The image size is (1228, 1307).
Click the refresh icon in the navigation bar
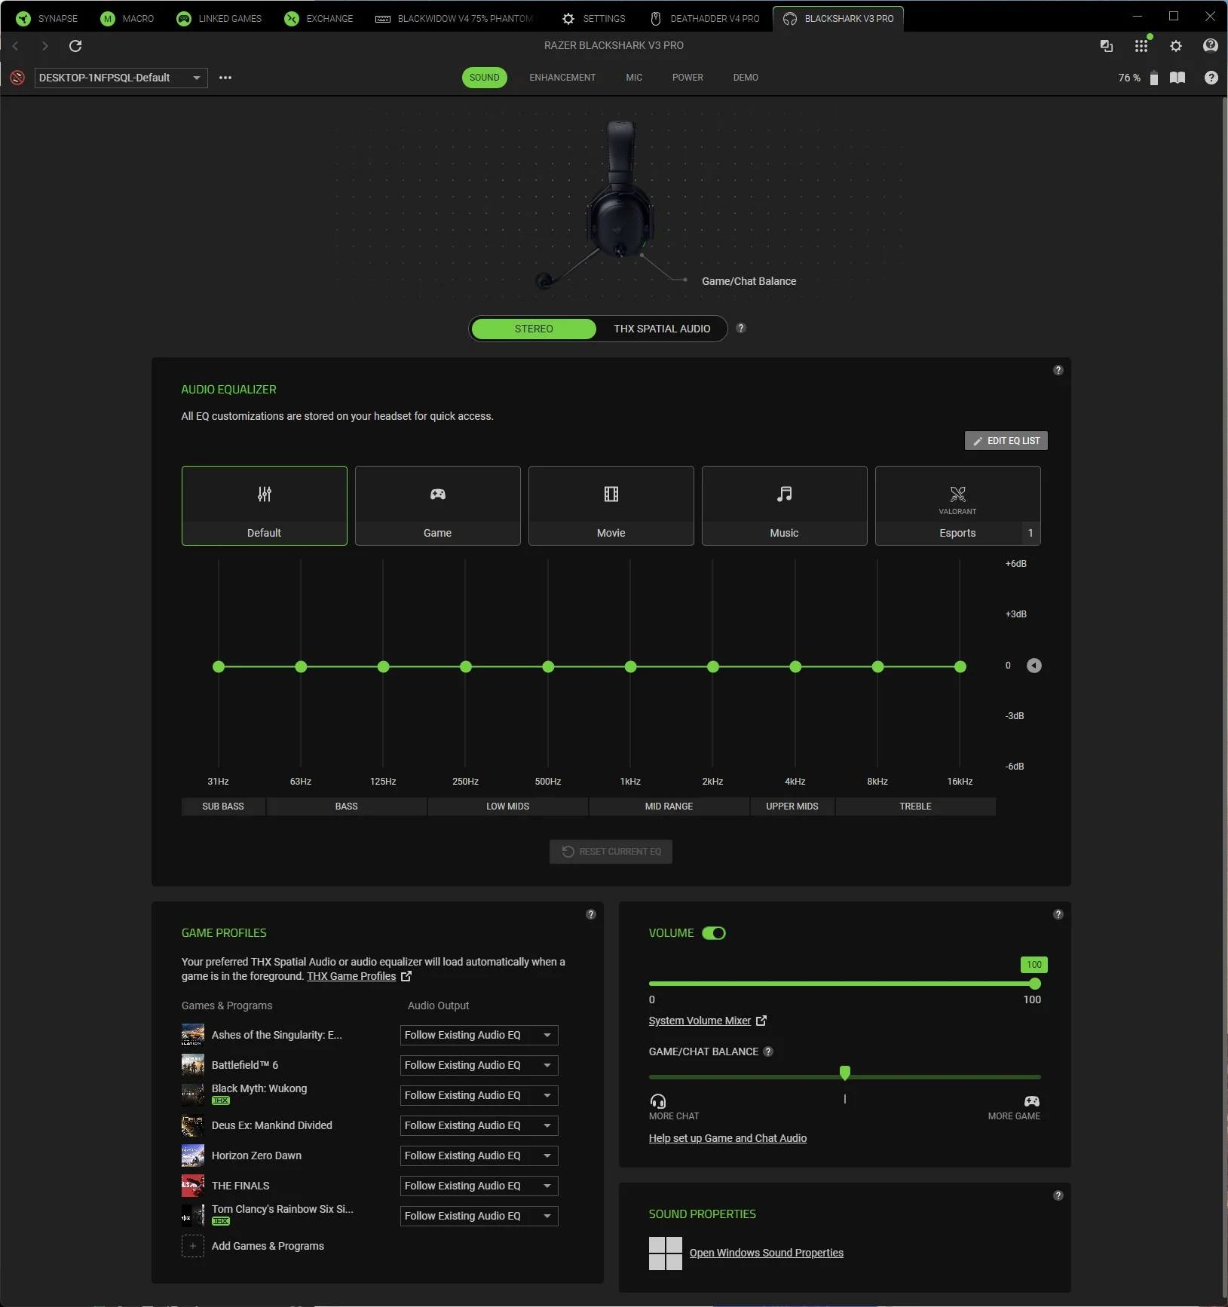pos(75,46)
